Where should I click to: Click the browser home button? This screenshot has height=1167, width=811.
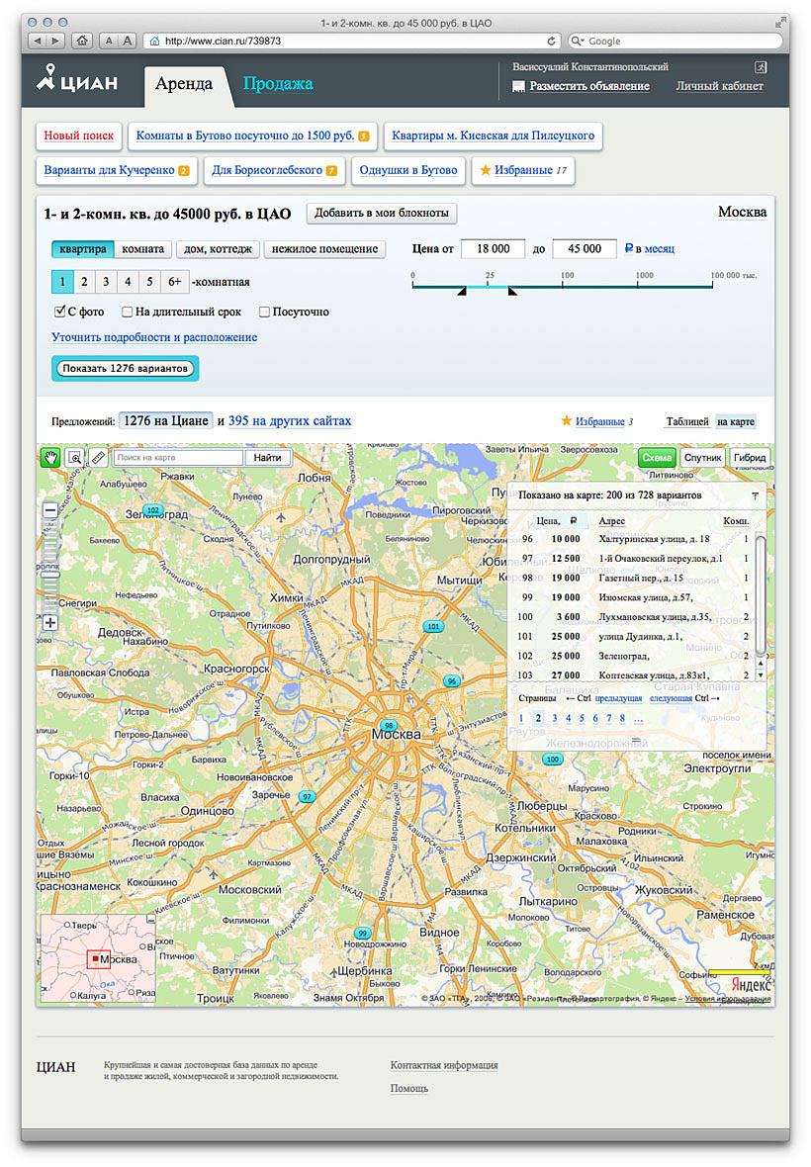pyautogui.click(x=83, y=41)
